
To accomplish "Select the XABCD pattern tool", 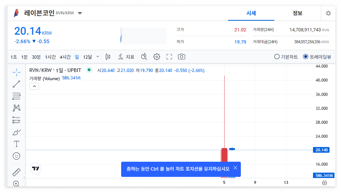I will click(17, 108).
